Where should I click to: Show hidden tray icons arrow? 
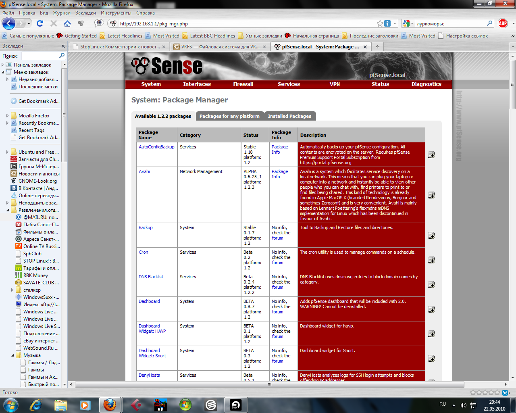pyautogui.click(x=454, y=405)
